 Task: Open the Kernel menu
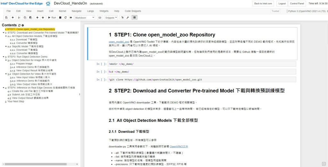point(62,11)
